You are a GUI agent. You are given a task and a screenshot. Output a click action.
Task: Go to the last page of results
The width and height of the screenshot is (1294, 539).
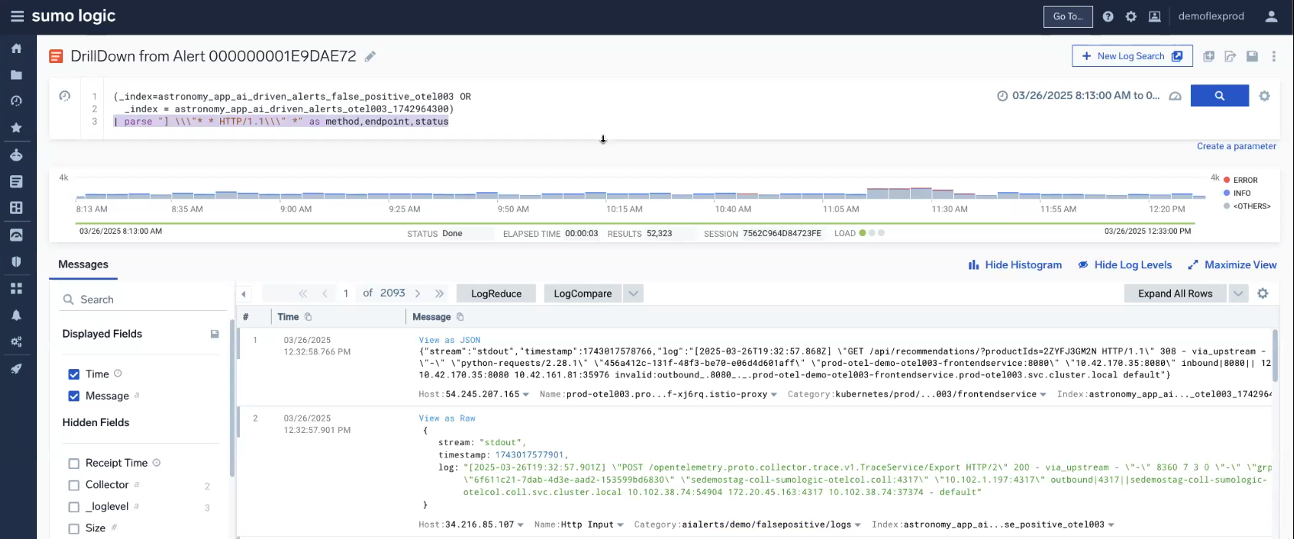pyautogui.click(x=439, y=294)
